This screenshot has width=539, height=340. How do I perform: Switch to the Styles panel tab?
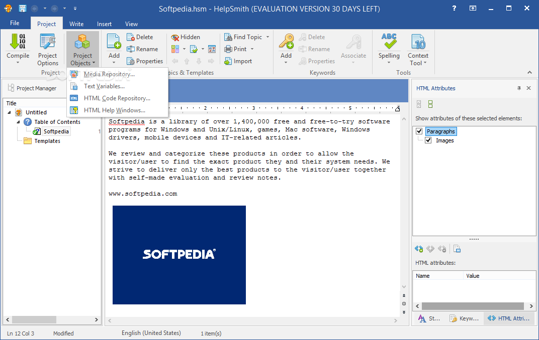coord(429,318)
